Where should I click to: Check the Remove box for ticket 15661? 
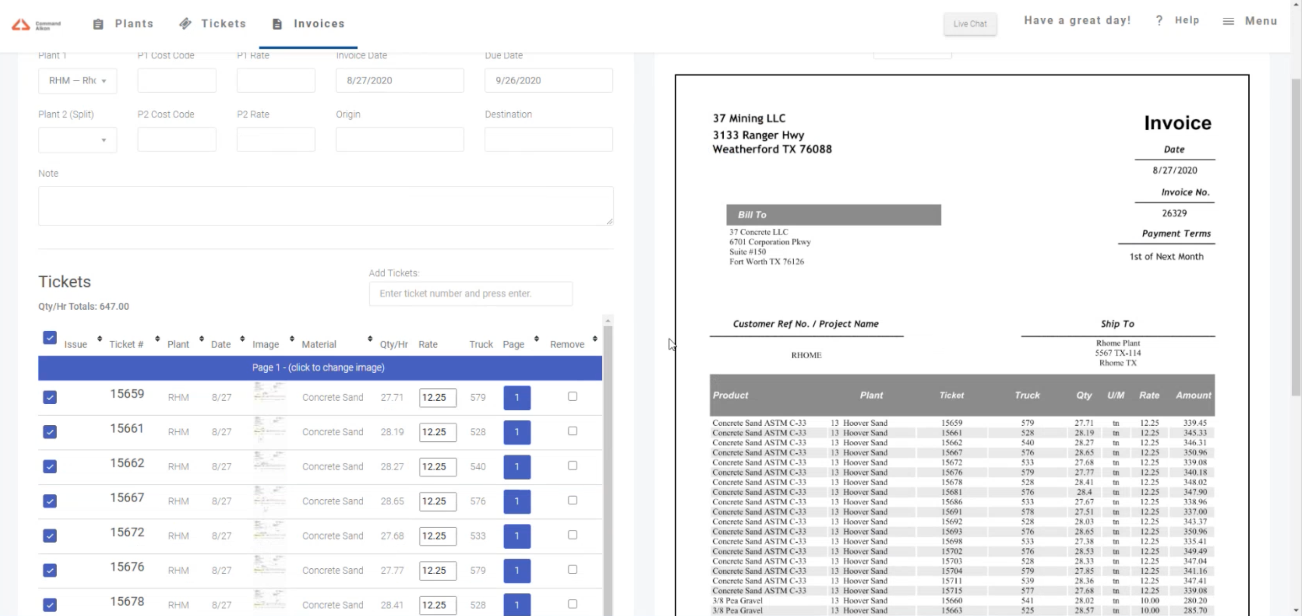pyautogui.click(x=572, y=431)
